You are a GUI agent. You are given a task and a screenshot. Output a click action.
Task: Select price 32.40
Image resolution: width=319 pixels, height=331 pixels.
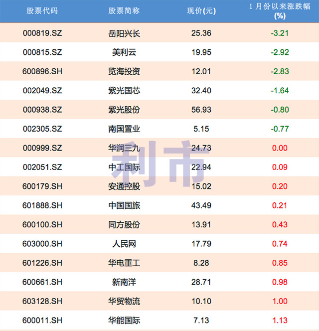coord(201,91)
